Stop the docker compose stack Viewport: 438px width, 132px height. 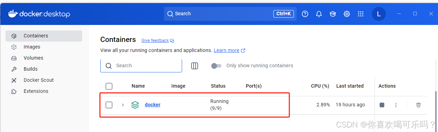click(x=382, y=105)
